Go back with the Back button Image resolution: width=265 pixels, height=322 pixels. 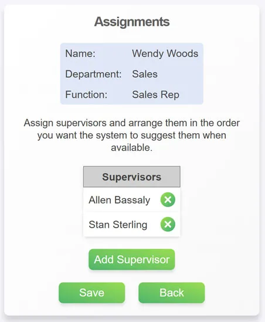pos(172,293)
